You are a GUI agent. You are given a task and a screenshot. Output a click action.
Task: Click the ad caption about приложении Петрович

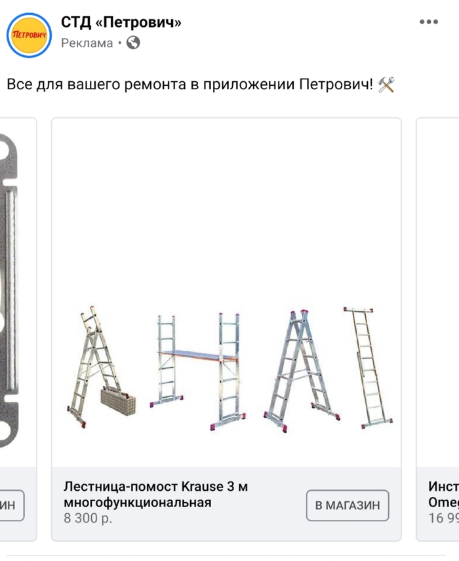tap(190, 85)
